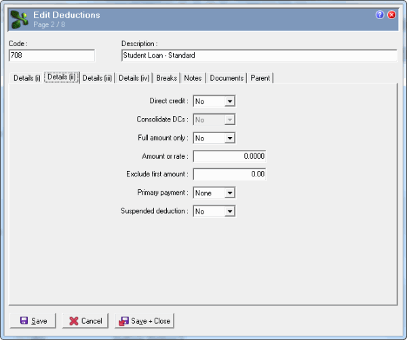Click the green application logo icon
Viewport: 407px width, 340px height.
18,18
